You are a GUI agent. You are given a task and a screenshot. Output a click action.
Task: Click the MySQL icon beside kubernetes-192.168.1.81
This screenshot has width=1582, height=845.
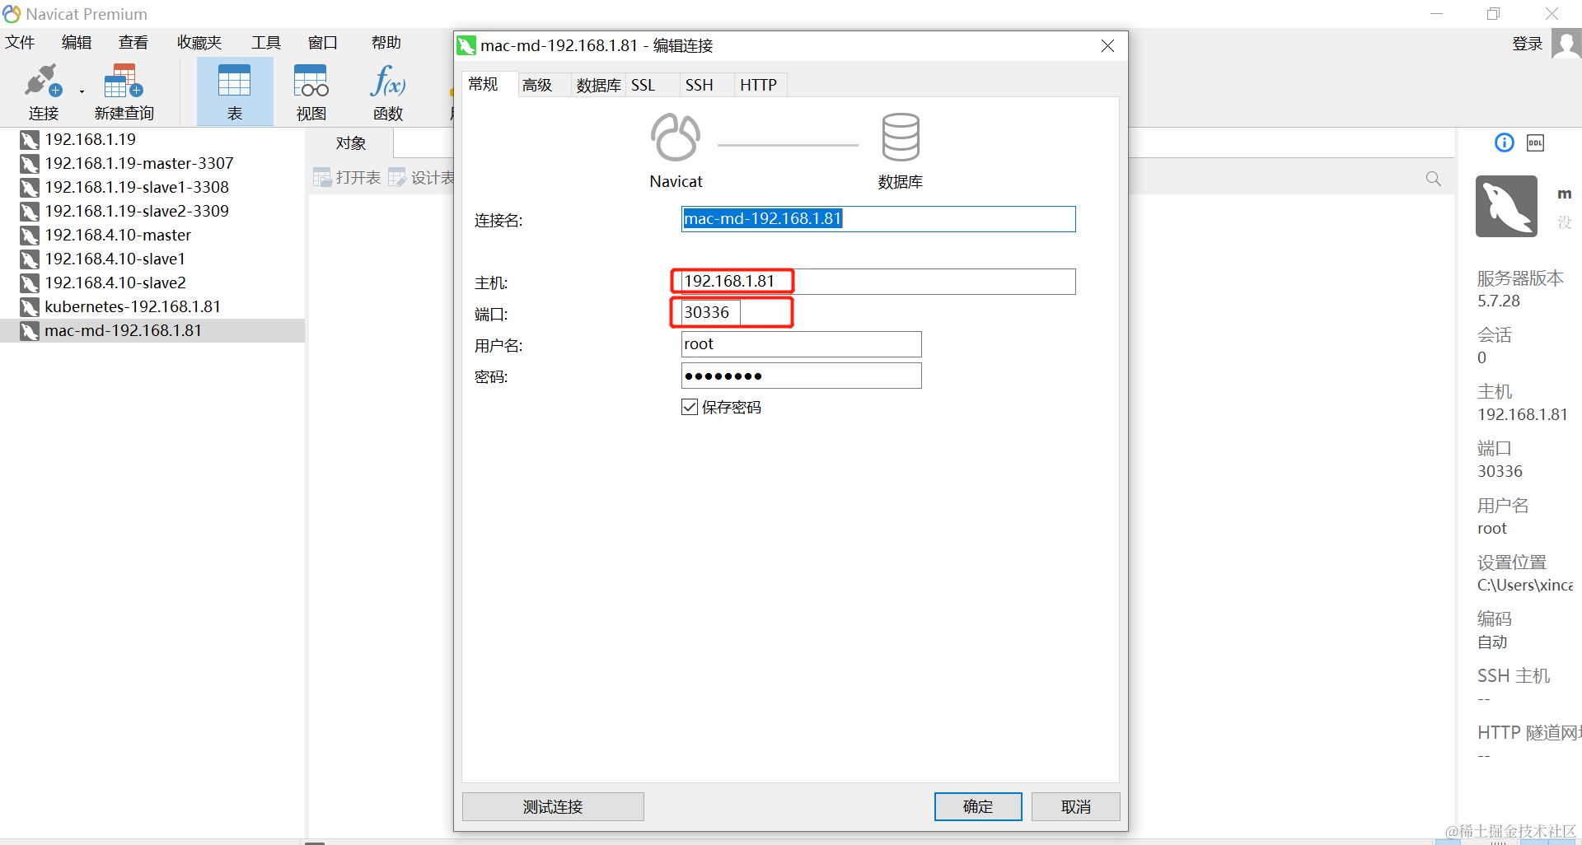tap(30, 307)
